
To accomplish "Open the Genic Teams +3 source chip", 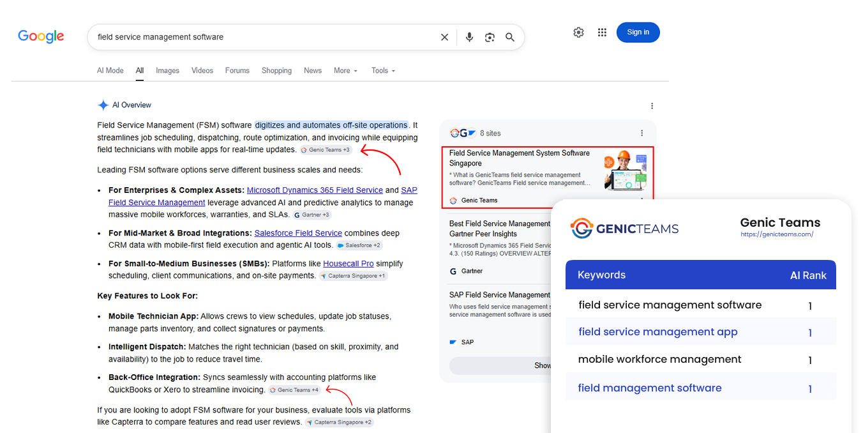I will click(326, 150).
